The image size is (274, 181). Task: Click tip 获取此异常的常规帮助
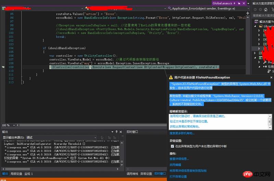[185, 127]
